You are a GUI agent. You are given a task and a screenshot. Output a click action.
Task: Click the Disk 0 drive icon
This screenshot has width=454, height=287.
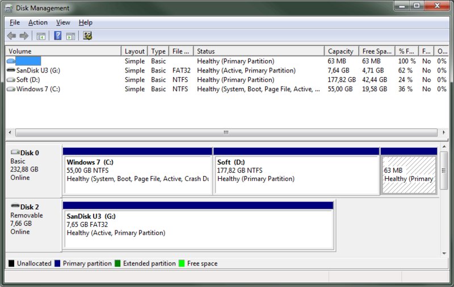coord(15,153)
